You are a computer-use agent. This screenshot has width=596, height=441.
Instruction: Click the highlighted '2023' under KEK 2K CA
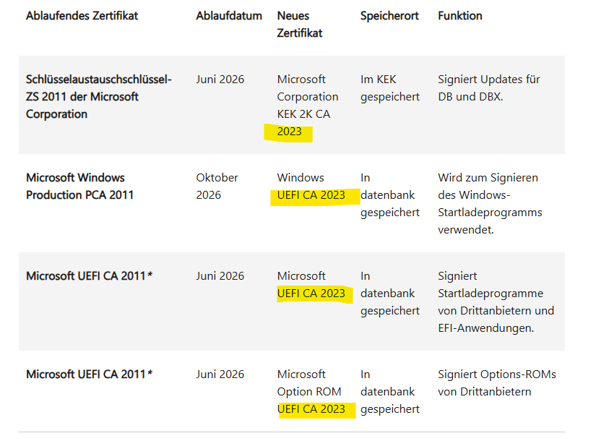(x=289, y=132)
